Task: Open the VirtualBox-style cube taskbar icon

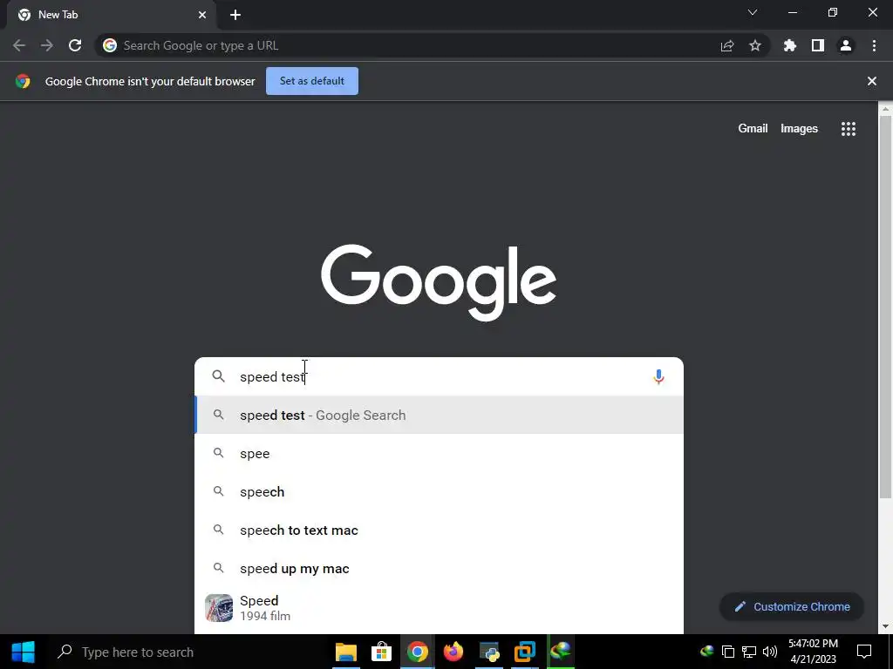Action: [x=525, y=652]
